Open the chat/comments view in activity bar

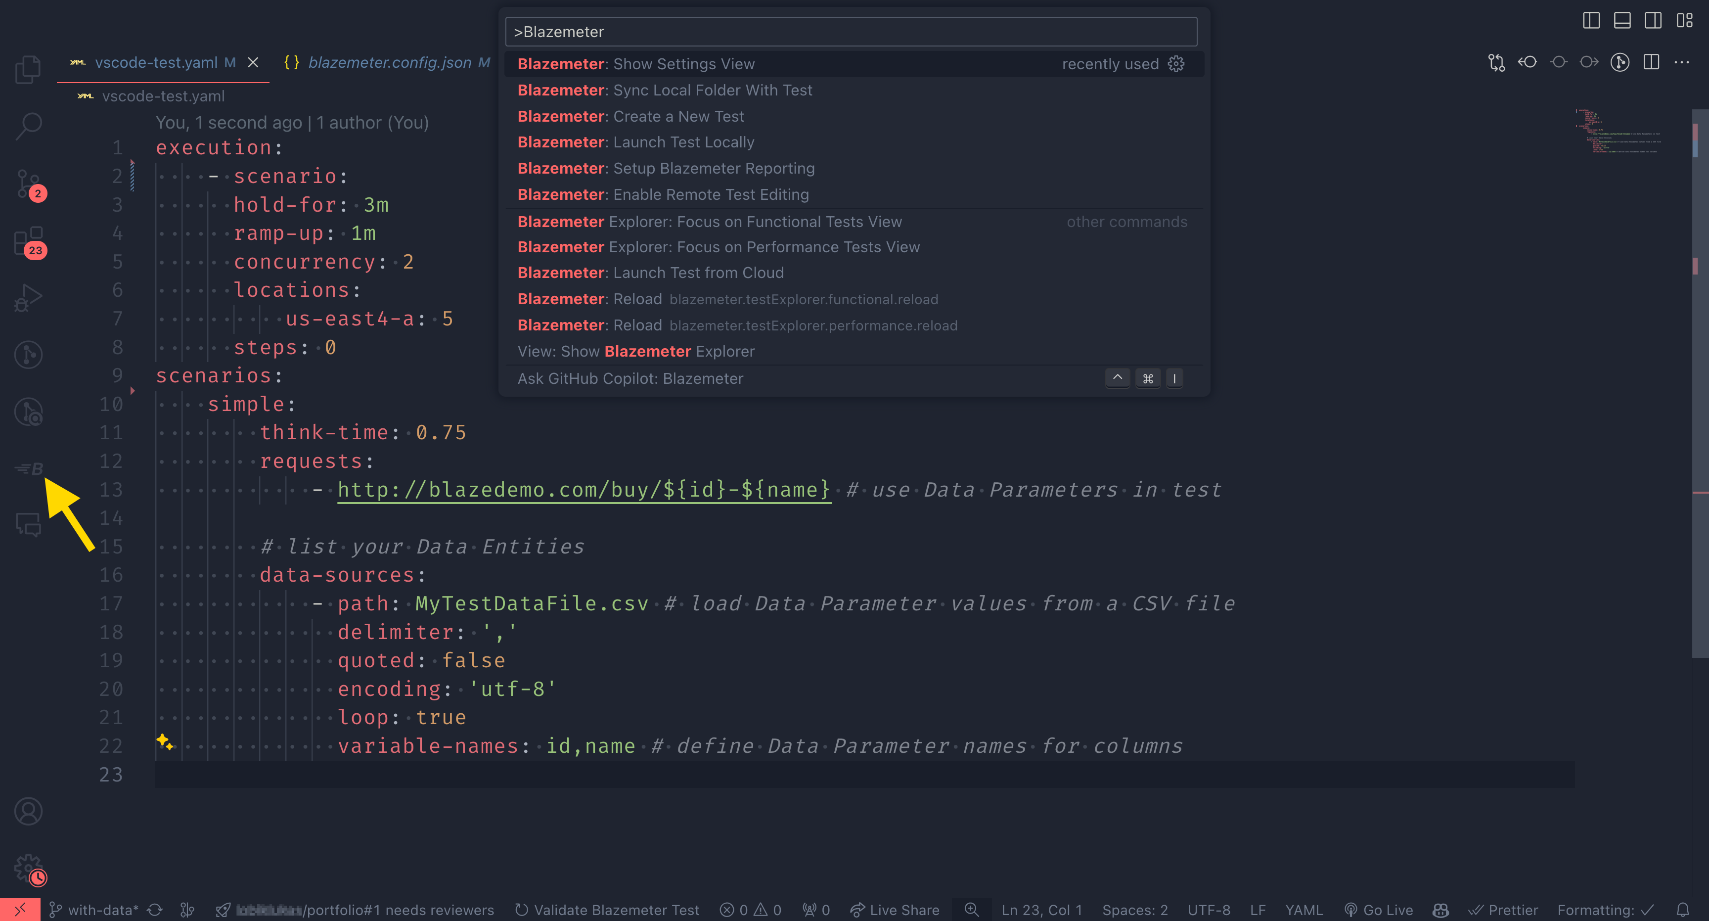tap(28, 525)
